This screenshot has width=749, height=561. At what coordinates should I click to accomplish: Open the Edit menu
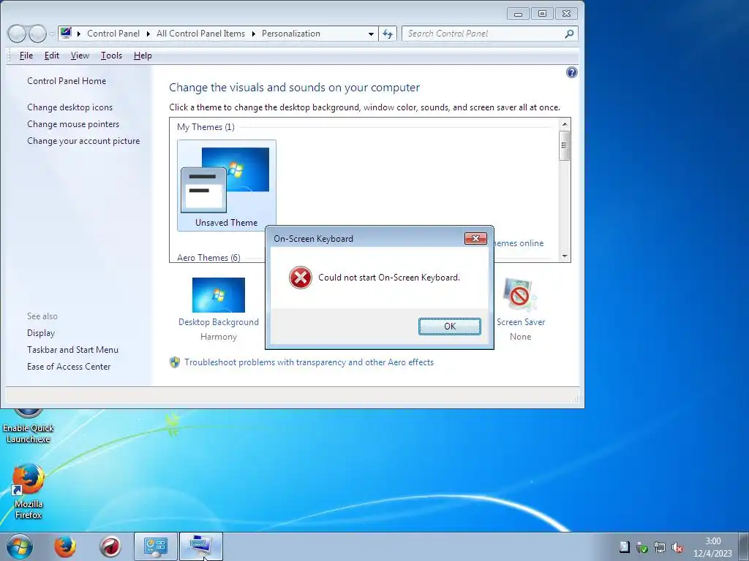coord(52,56)
